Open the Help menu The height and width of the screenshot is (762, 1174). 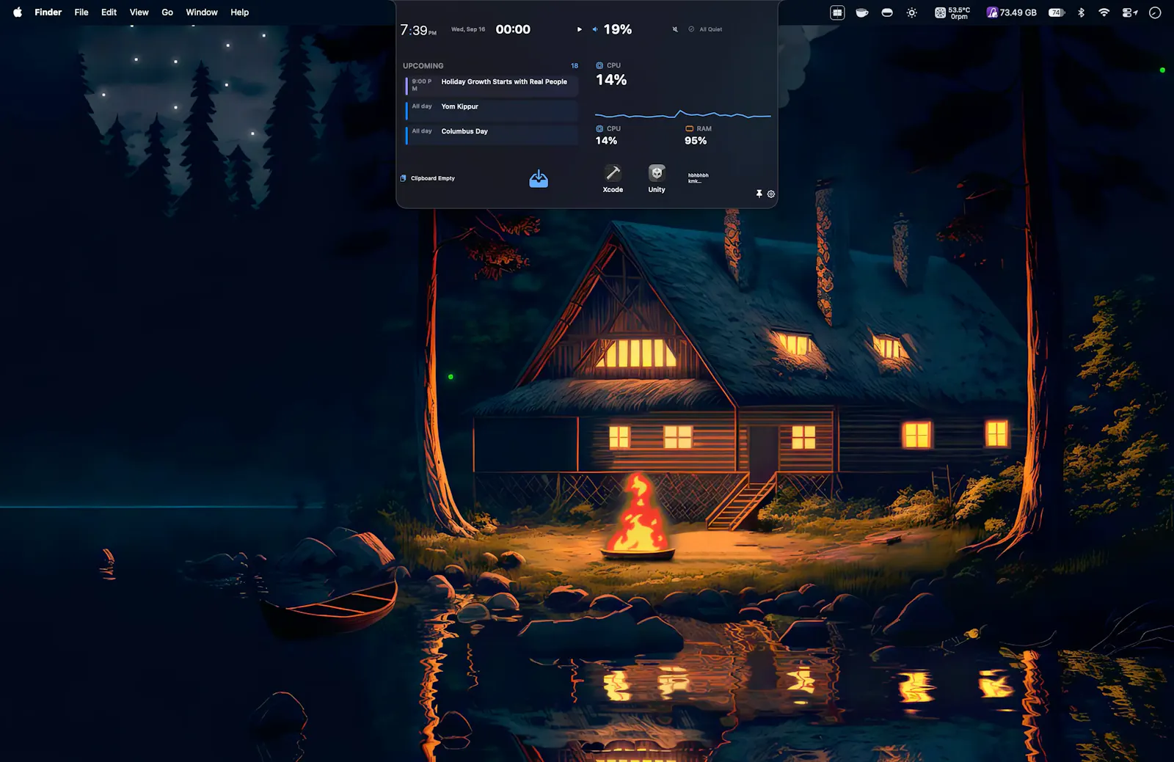pyautogui.click(x=239, y=12)
